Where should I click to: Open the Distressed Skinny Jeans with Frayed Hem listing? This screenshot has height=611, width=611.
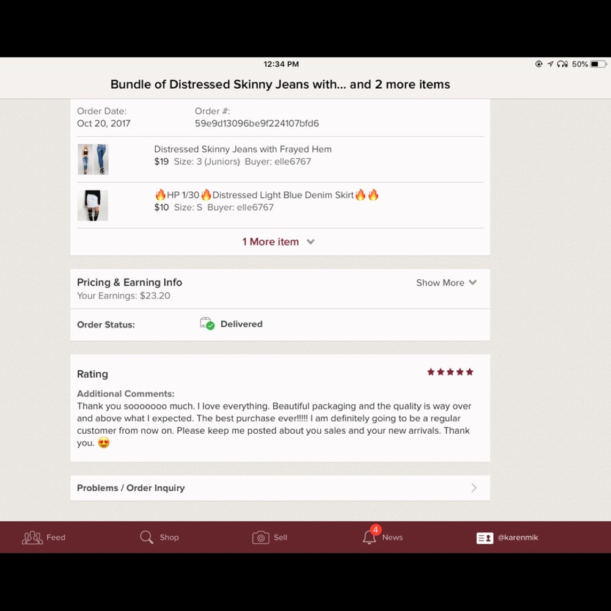pyautogui.click(x=243, y=149)
